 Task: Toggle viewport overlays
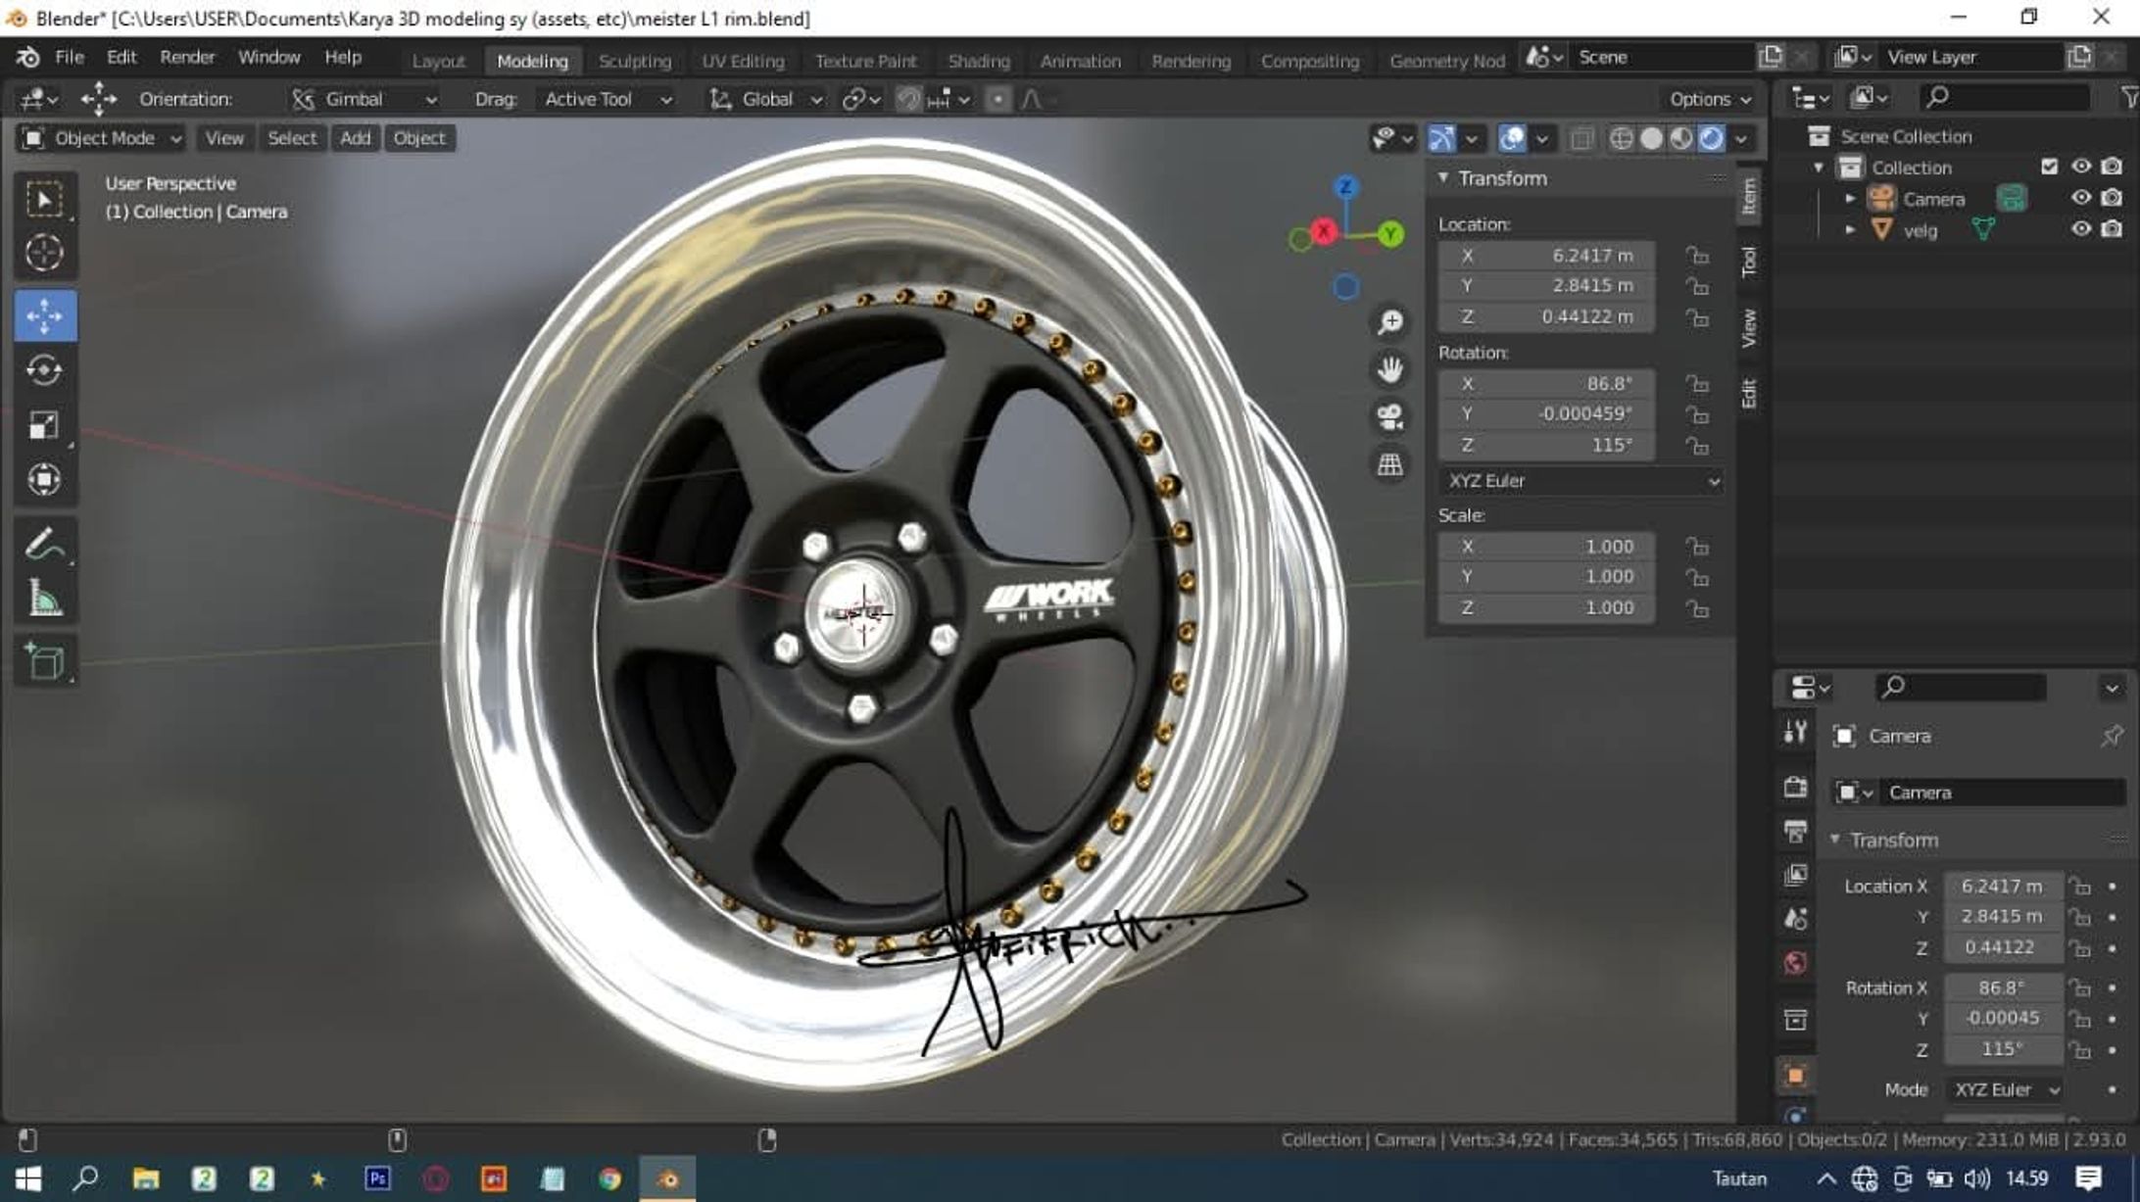click(1511, 139)
